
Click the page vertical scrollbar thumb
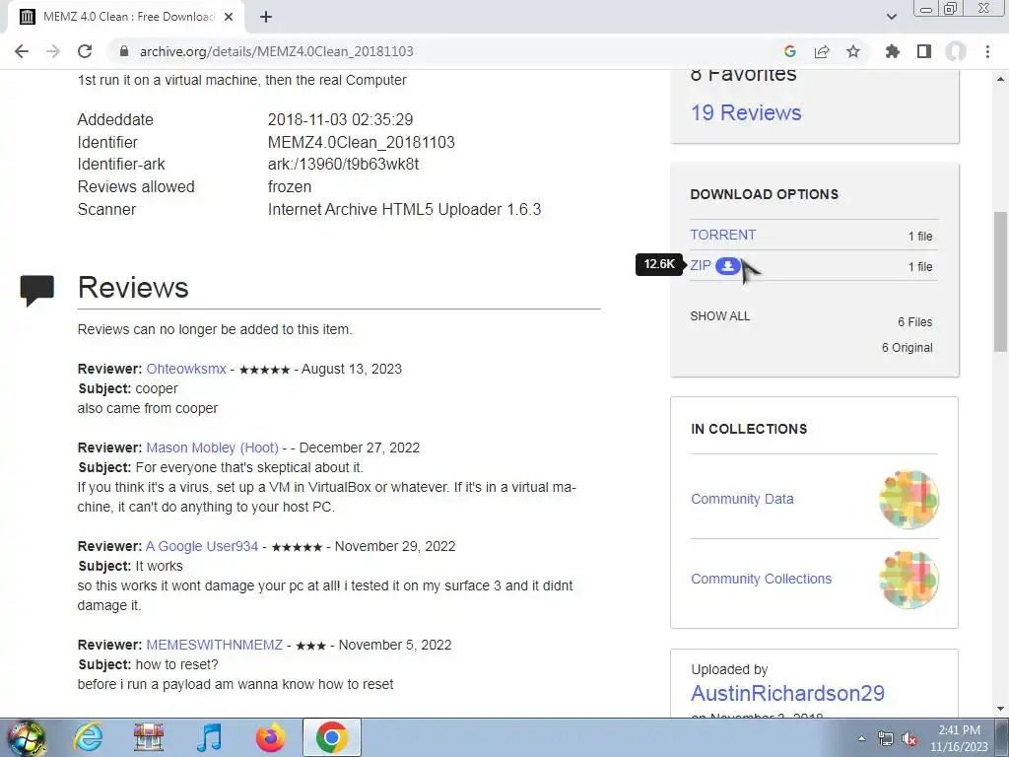click(1000, 281)
